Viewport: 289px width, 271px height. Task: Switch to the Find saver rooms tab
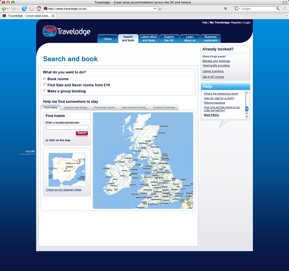click(105, 107)
